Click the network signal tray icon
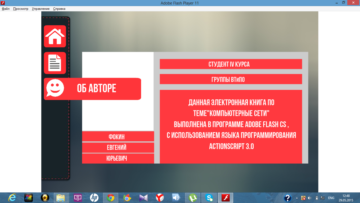The image size is (360, 203). [323, 198]
